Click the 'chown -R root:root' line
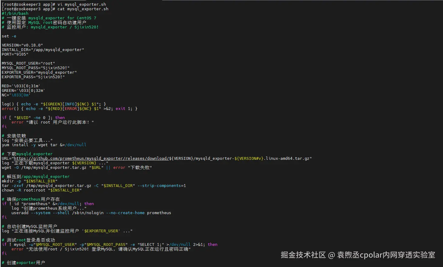Image resolution: width=443 pixels, height=267 pixels. coord(42,190)
